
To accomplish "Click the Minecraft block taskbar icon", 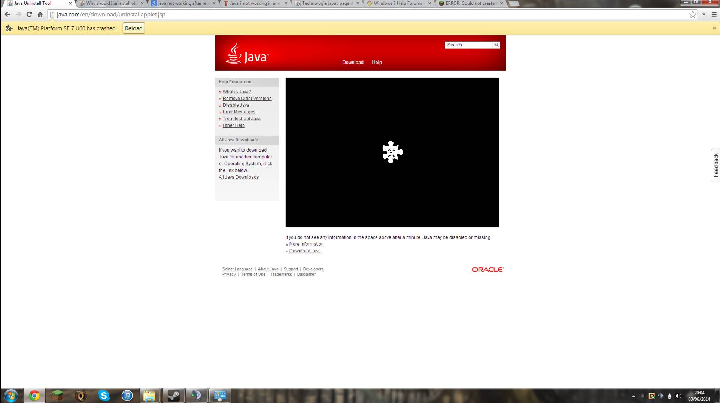I will click(x=57, y=396).
